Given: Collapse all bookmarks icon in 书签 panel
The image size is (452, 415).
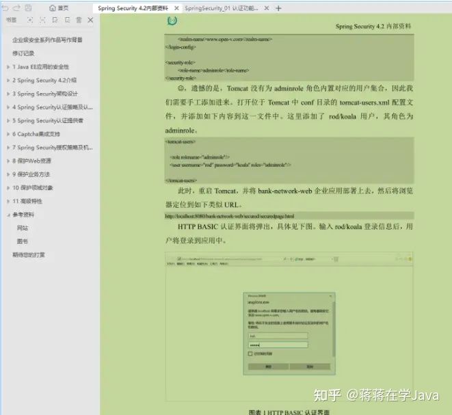Looking at the screenshot, I should (x=42, y=20).
